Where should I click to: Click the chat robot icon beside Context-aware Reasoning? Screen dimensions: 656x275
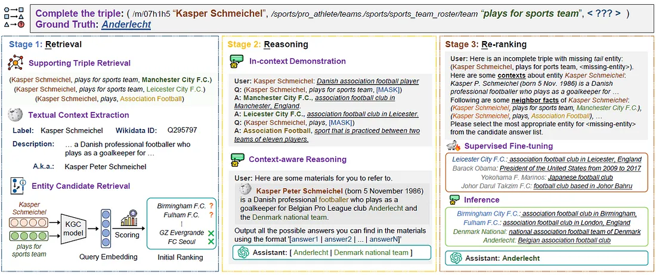click(x=237, y=160)
